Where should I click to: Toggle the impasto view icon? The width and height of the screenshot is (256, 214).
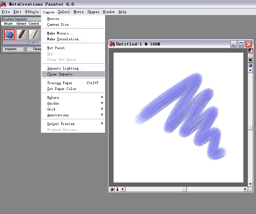click(x=250, y=65)
